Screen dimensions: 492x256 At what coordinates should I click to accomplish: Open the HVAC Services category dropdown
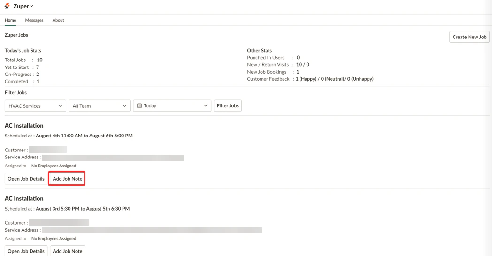click(x=36, y=106)
